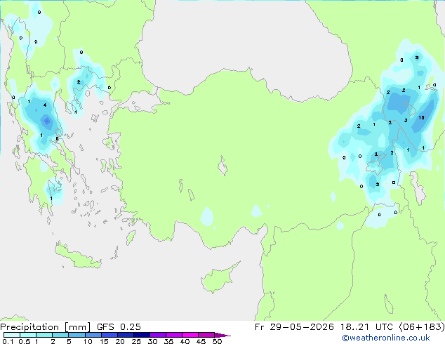Click the "25" legend scale label
This screenshot has height=344, width=445.
136,341
